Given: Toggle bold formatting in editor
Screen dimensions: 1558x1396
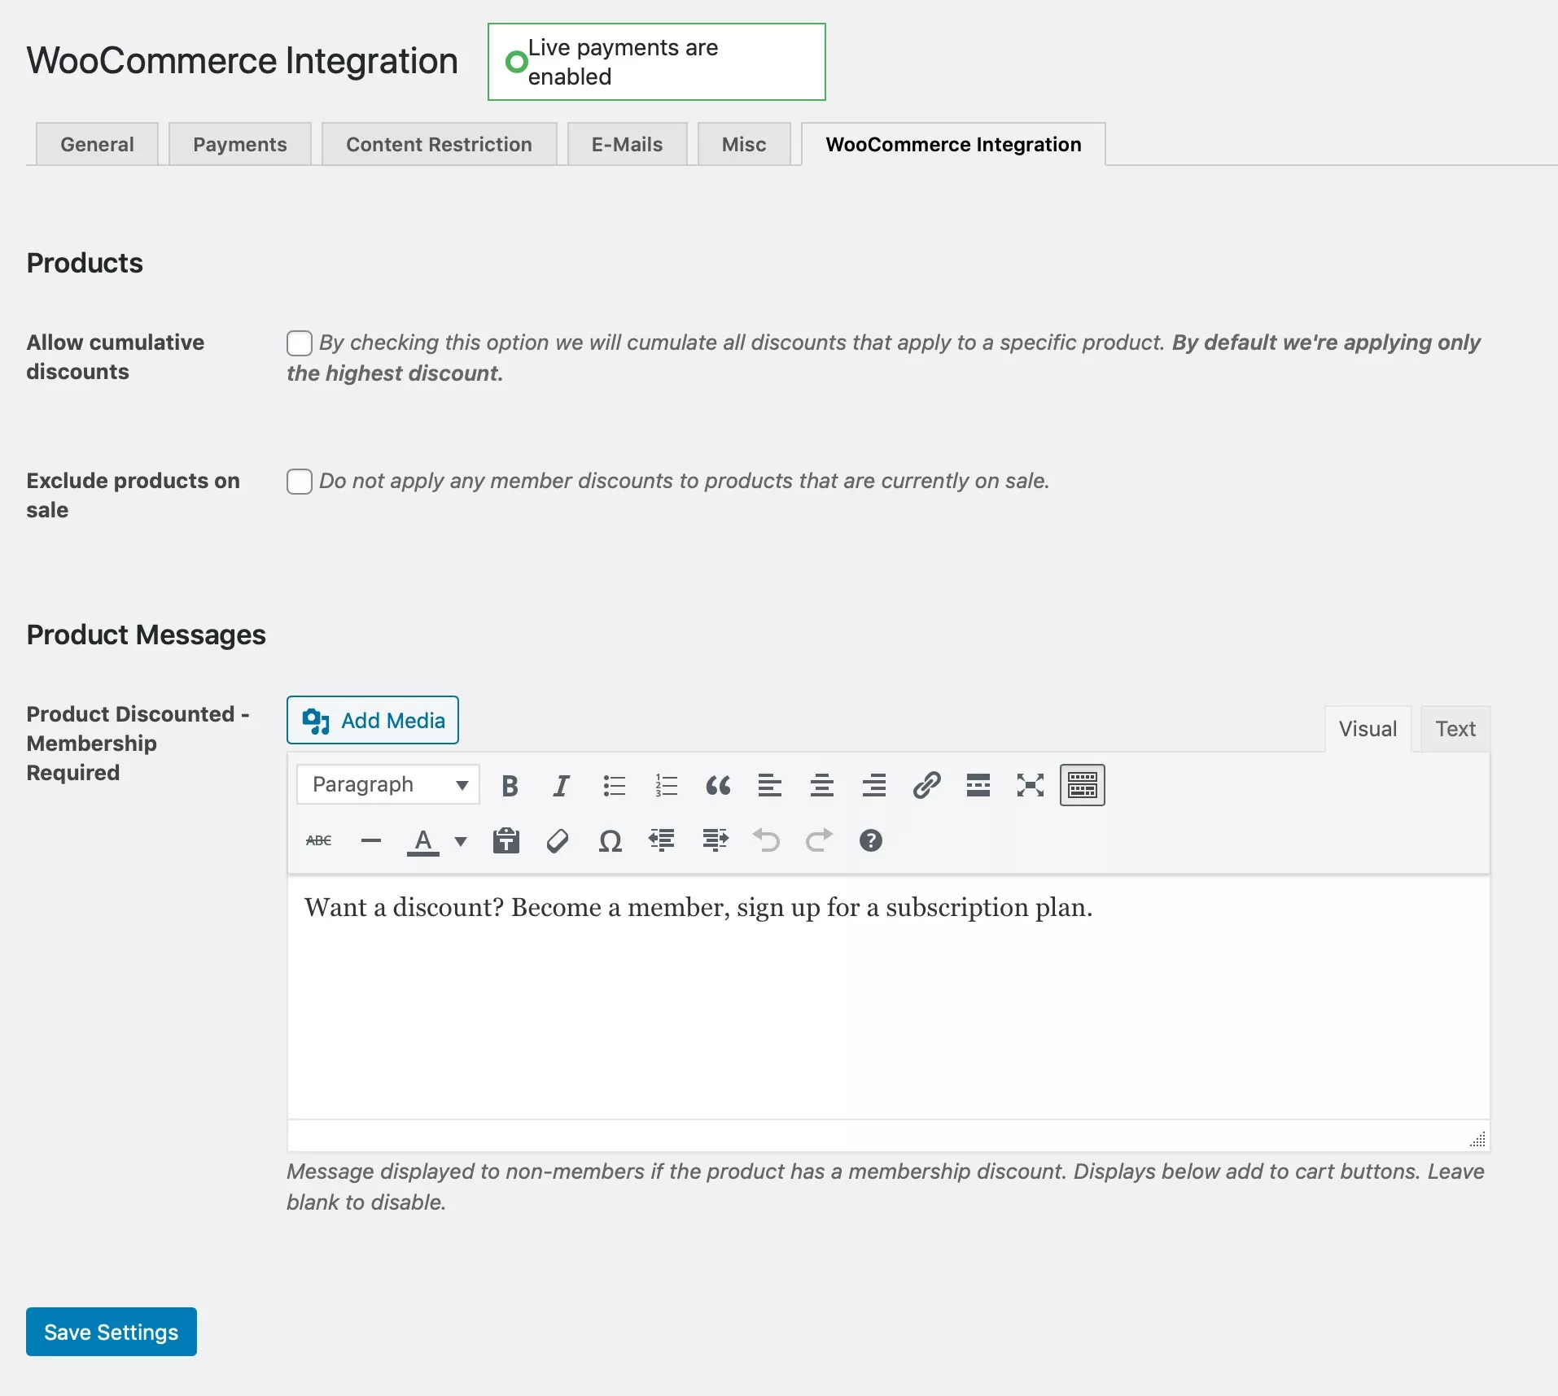Looking at the screenshot, I should (510, 785).
